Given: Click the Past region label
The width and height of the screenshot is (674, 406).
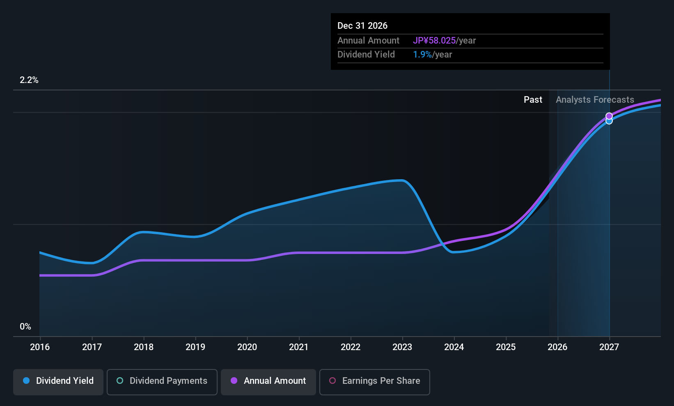Looking at the screenshot, I should point(533,100).
